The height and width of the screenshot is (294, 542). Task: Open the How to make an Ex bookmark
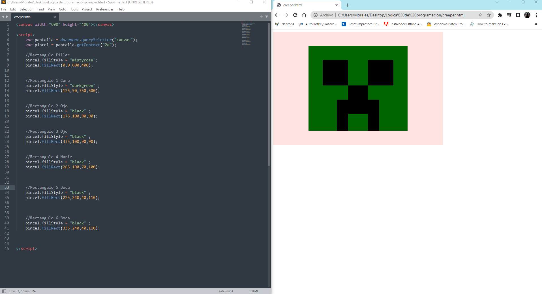point(489,24)
